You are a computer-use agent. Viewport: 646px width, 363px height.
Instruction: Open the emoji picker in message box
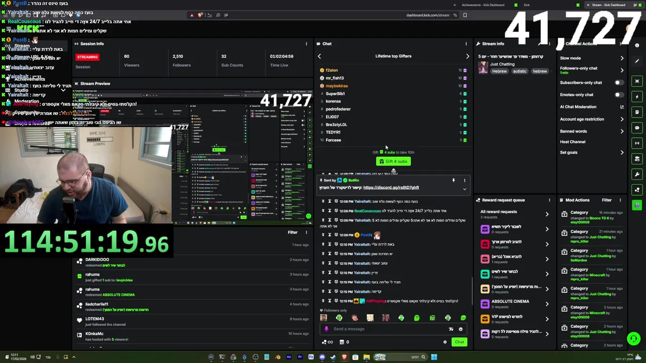[460, 329]
